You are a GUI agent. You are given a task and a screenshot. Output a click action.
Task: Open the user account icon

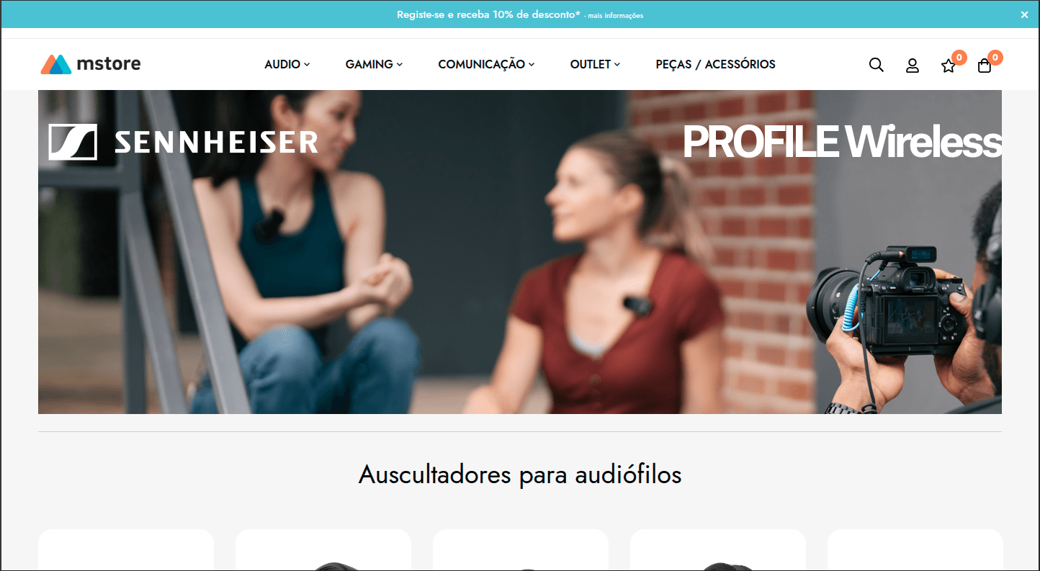pos(912,65)
